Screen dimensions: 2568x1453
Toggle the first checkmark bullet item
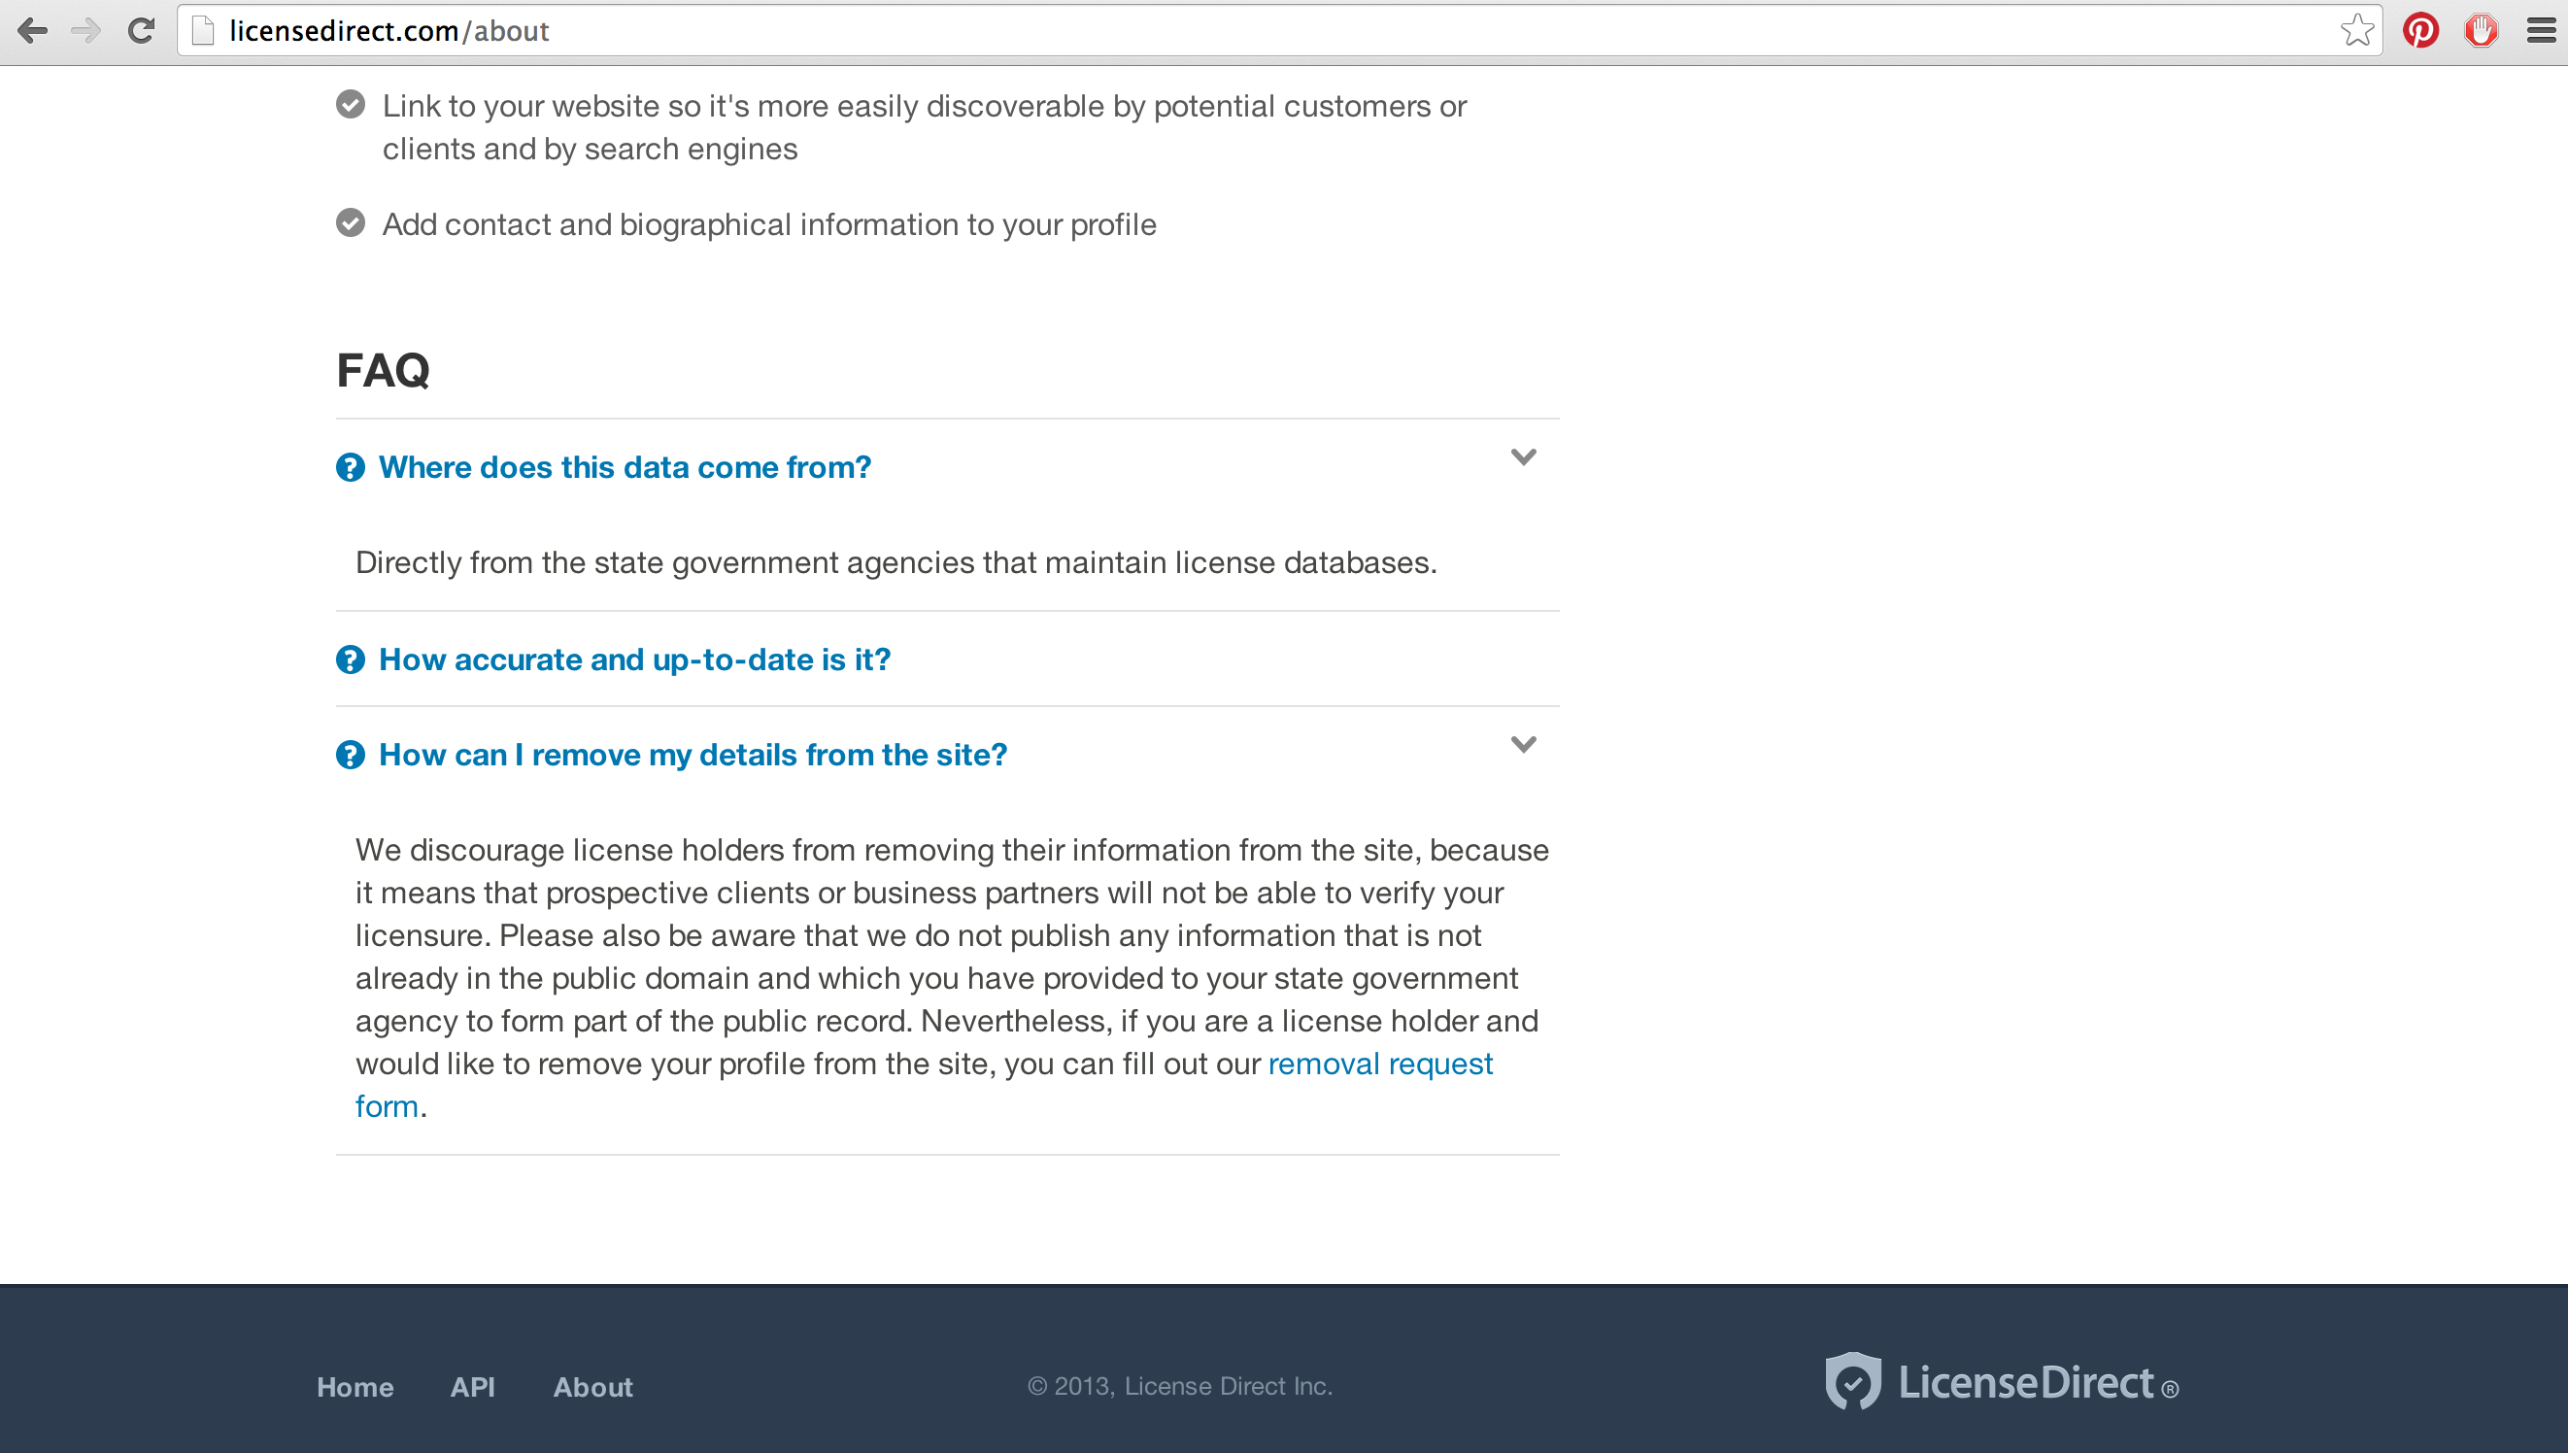click(351, 104)
